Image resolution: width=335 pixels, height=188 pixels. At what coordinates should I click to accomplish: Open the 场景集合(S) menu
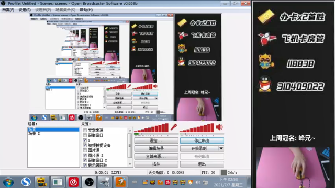(65, 10)
